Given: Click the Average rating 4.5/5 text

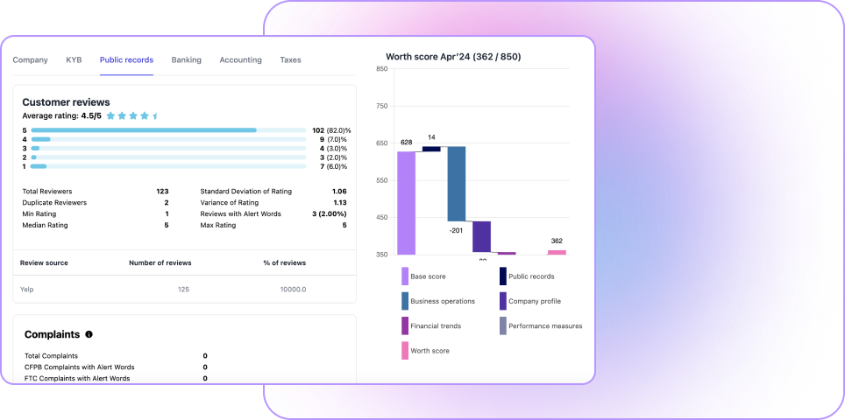Looking at the screenshot, I should click(x=62, y=115).
